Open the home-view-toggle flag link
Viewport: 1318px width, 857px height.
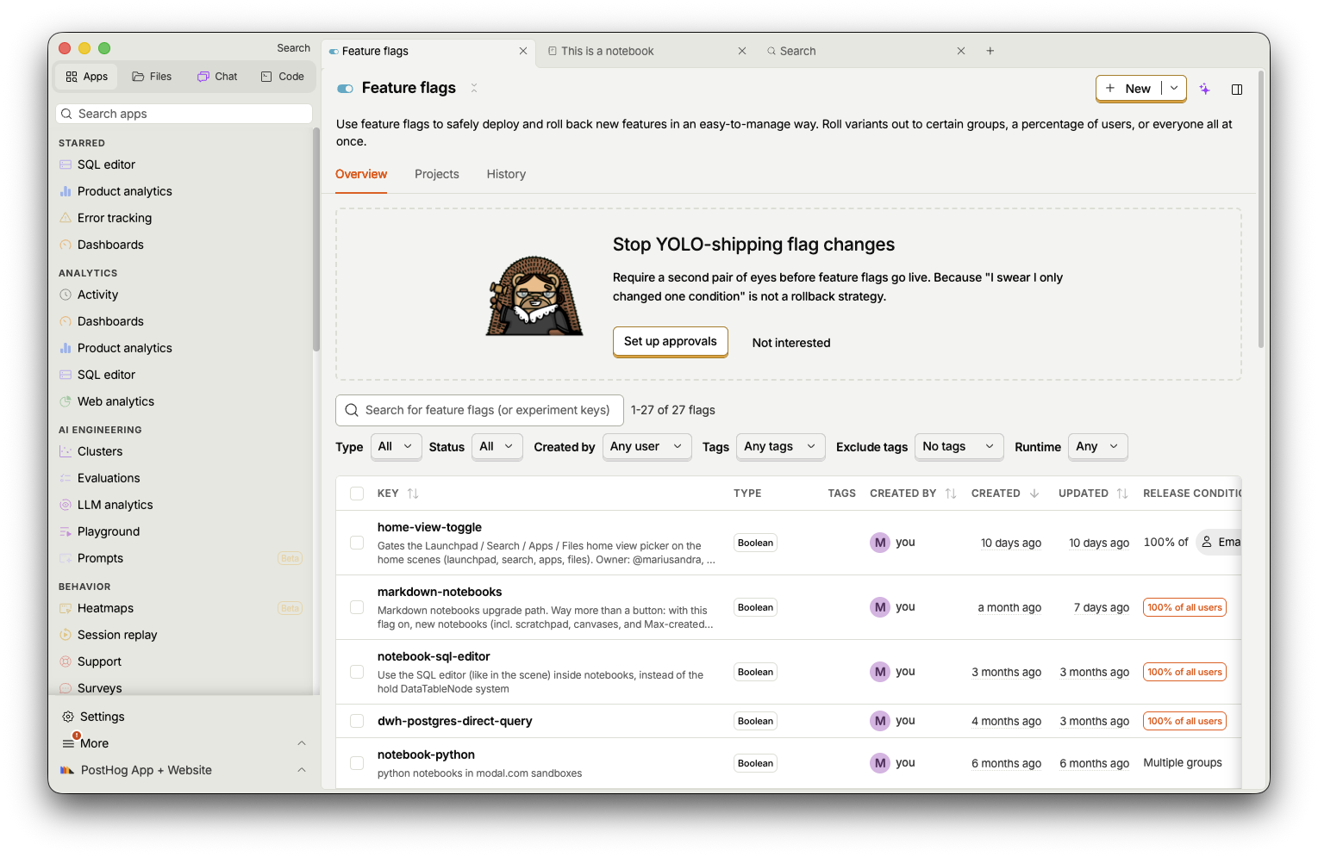(429, 527)
